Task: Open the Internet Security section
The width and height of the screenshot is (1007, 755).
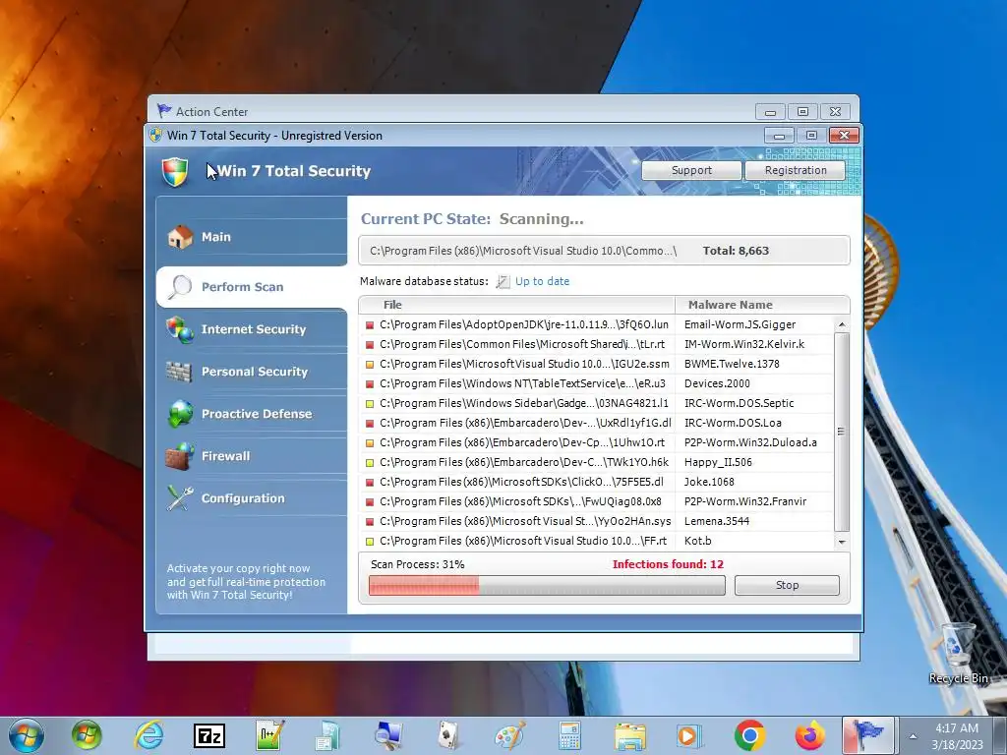Action: 252,329
